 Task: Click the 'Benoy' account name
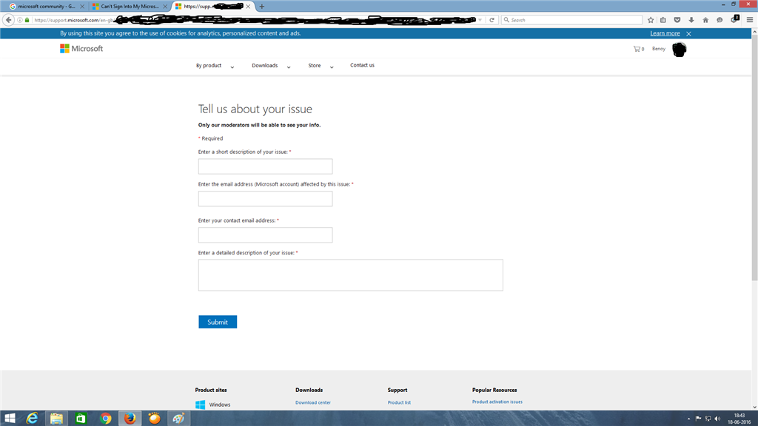pyautogui.click(x=658, y=49)
